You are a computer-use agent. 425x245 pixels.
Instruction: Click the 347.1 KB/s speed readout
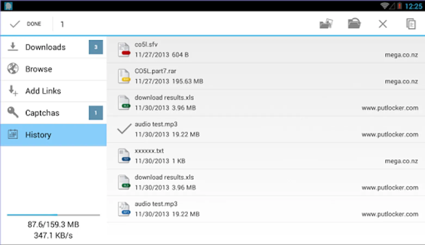coord(53,235)
